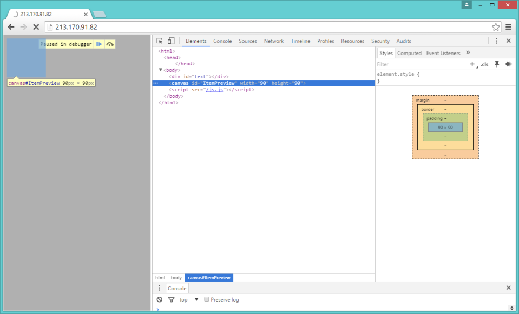Select the Styles sidebar tab
Screen dimensions: 519x314
[386, 53]
